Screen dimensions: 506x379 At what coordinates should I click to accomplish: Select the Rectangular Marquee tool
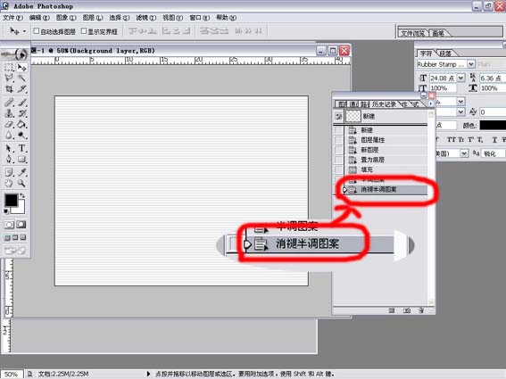click(9, 67)
